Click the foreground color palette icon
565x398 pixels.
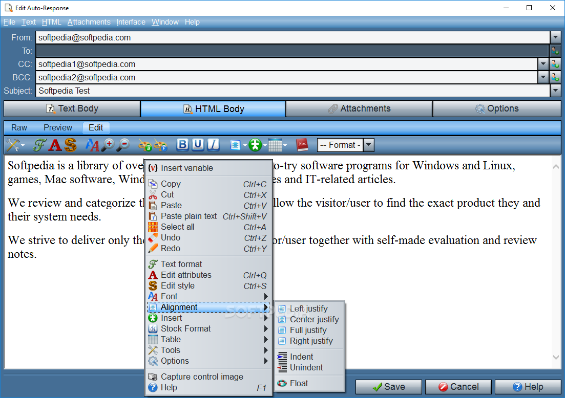[161, 145]
